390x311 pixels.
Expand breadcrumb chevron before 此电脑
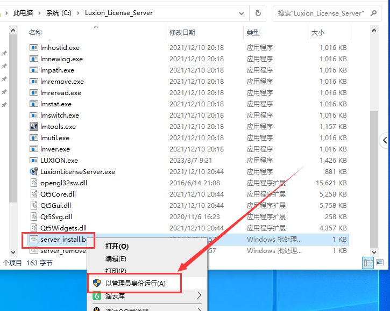[6, 13]
